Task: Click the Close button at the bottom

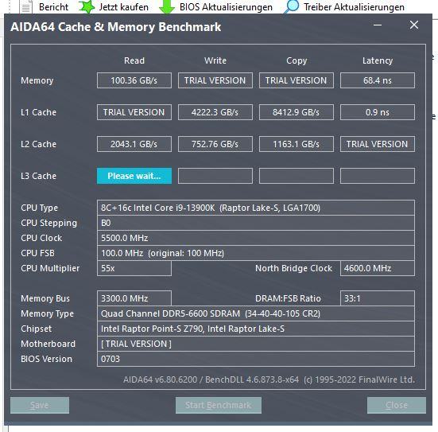Action: pyautogui.click(x=397, y=405)
